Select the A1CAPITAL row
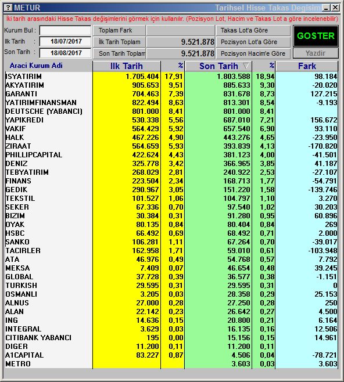Image resolution: width=344 pixels, height=382 pixels. pyautogui.click(x=171, y=355)
